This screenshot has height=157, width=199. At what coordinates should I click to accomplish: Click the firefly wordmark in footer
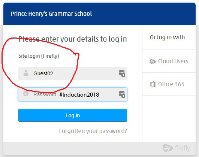click(x=183, y=148)
